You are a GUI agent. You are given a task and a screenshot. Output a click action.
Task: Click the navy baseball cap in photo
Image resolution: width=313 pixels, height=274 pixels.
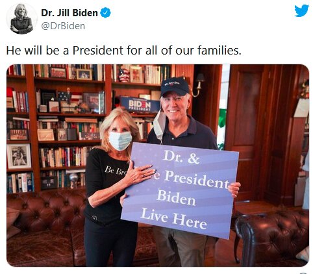175,86
